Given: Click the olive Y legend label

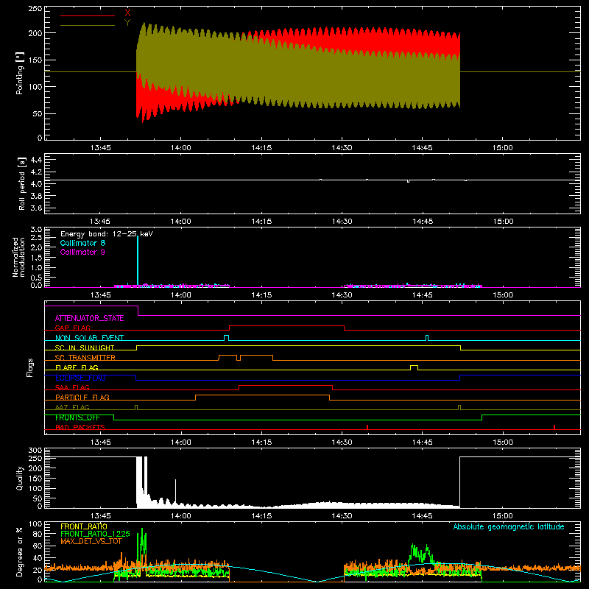Looking at the screenshot, I should pyautogui.click(x=127, y=22).
